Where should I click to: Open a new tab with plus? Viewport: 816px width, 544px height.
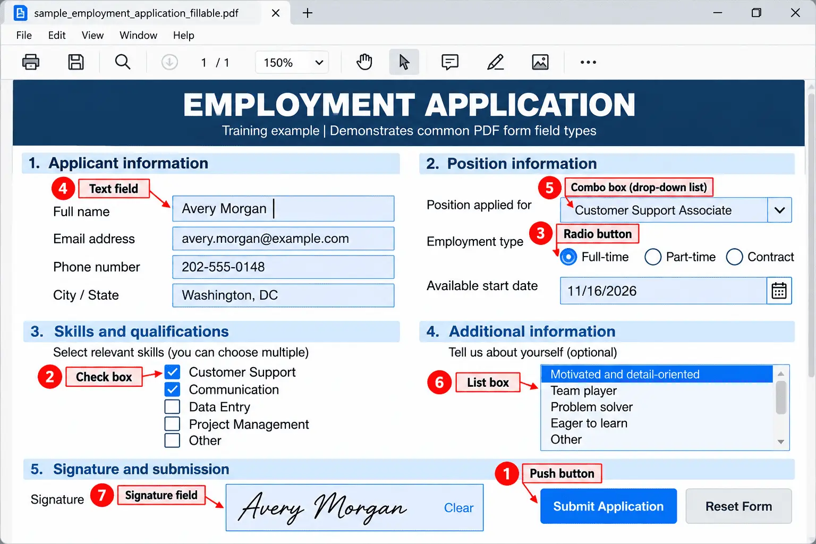(308, 13)
